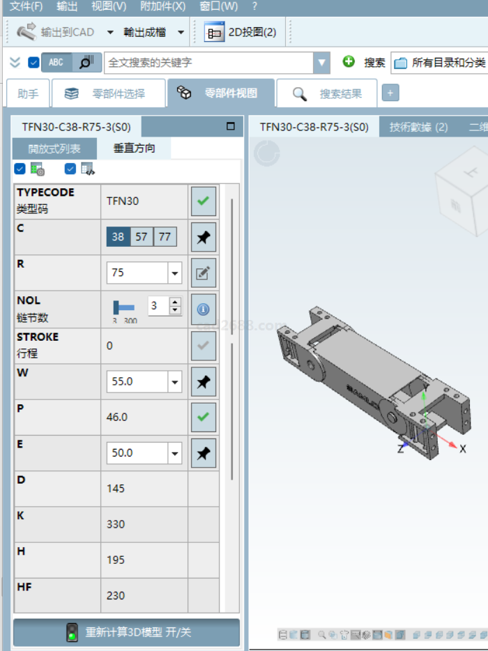488x651 pixels.
Task: Click the pin icon in row W
Action: (203, 381)
